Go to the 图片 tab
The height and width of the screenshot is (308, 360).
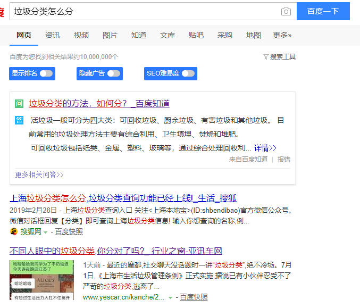point(110,35)
